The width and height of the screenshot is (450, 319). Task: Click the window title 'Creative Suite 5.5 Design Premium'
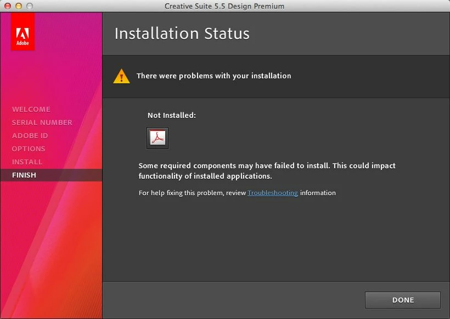tap(224, 6)
